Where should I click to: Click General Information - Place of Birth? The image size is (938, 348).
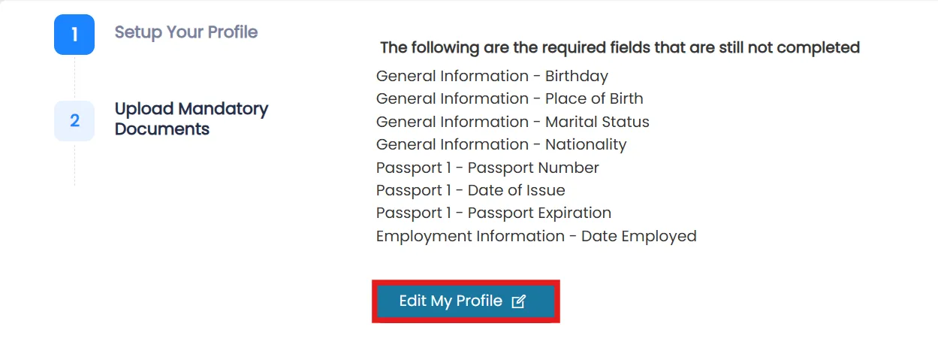point(509,98)
